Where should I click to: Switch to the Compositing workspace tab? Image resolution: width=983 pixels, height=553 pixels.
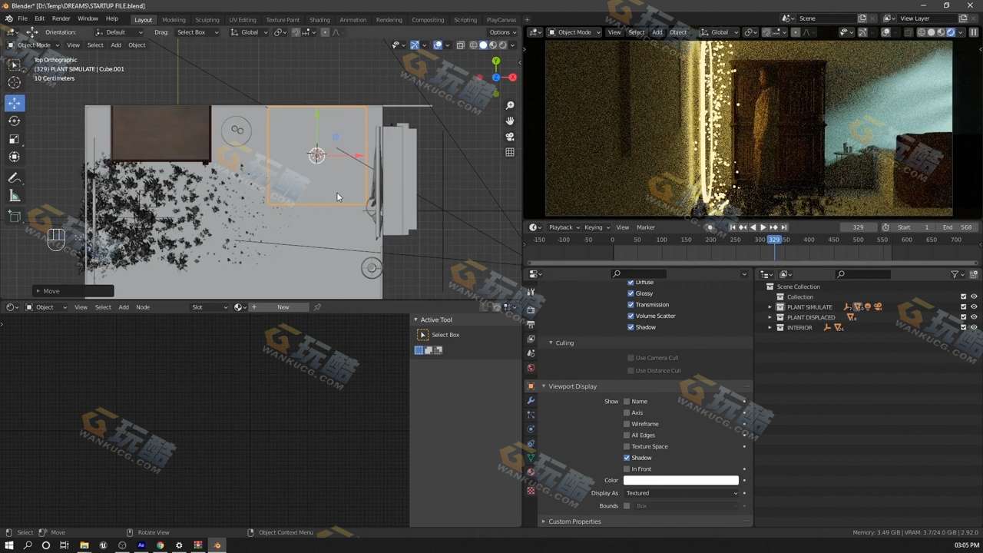click(428, 19)
